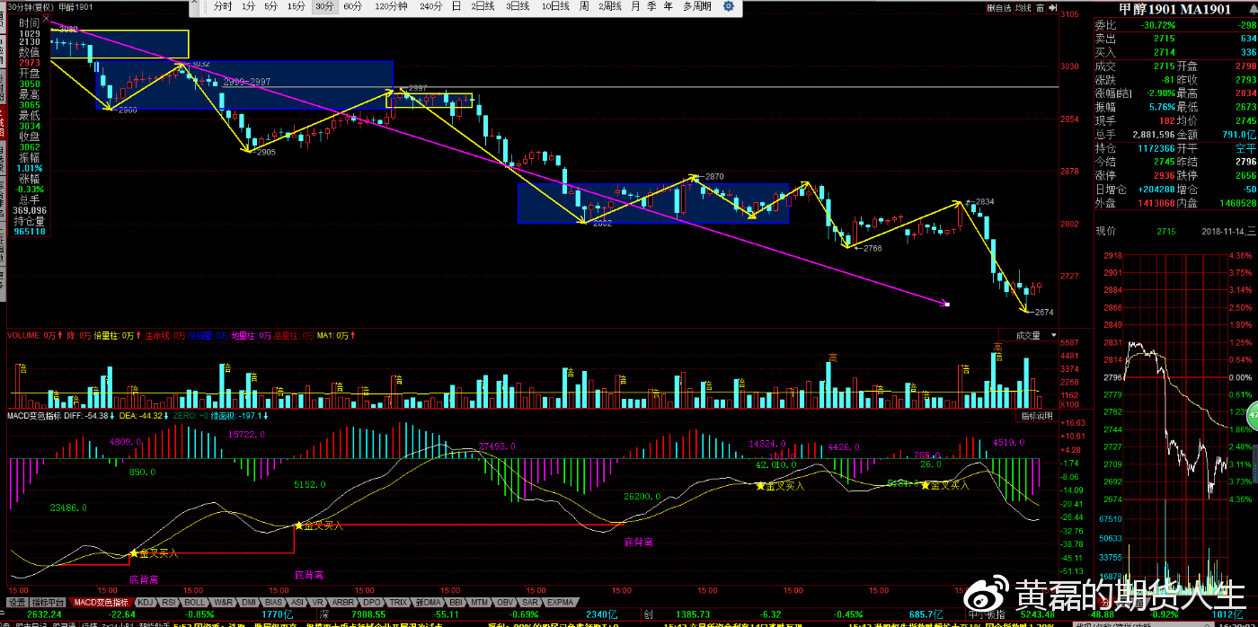Select the 10日线 period
This screenshot has height=627, width=1258.
click(x=555, y=6)
